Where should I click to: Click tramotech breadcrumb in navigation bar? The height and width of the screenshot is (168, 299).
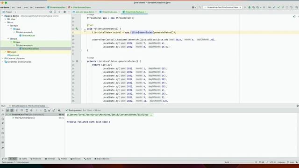click(x=40, y=7)
